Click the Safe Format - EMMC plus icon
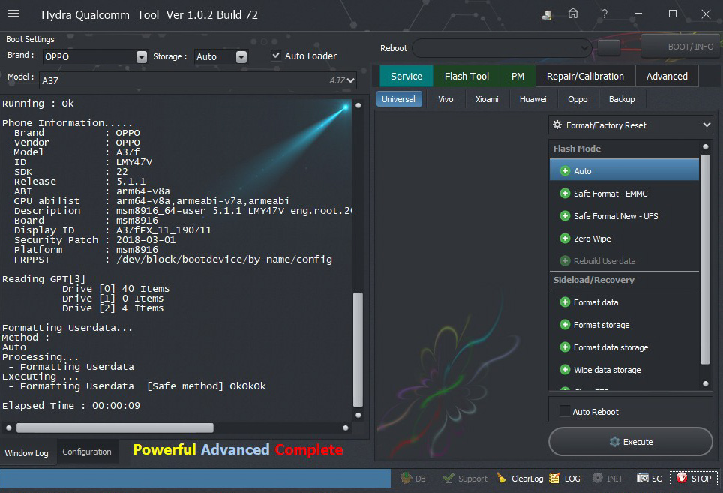 pyautogui.click(x=565, y=194)
